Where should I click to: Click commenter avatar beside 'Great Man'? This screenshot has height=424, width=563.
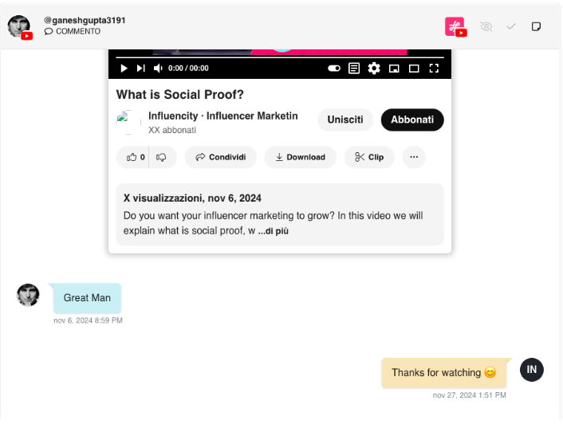click(x=28, y=295)
